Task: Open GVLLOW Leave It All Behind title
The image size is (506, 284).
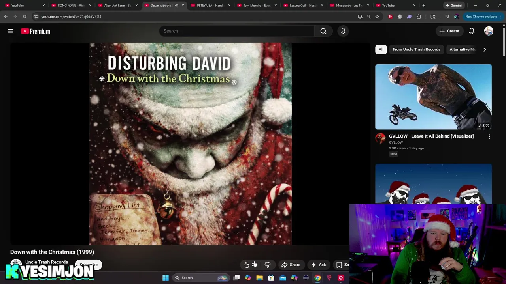Action: pyautogui.click(x=431, y=136)
